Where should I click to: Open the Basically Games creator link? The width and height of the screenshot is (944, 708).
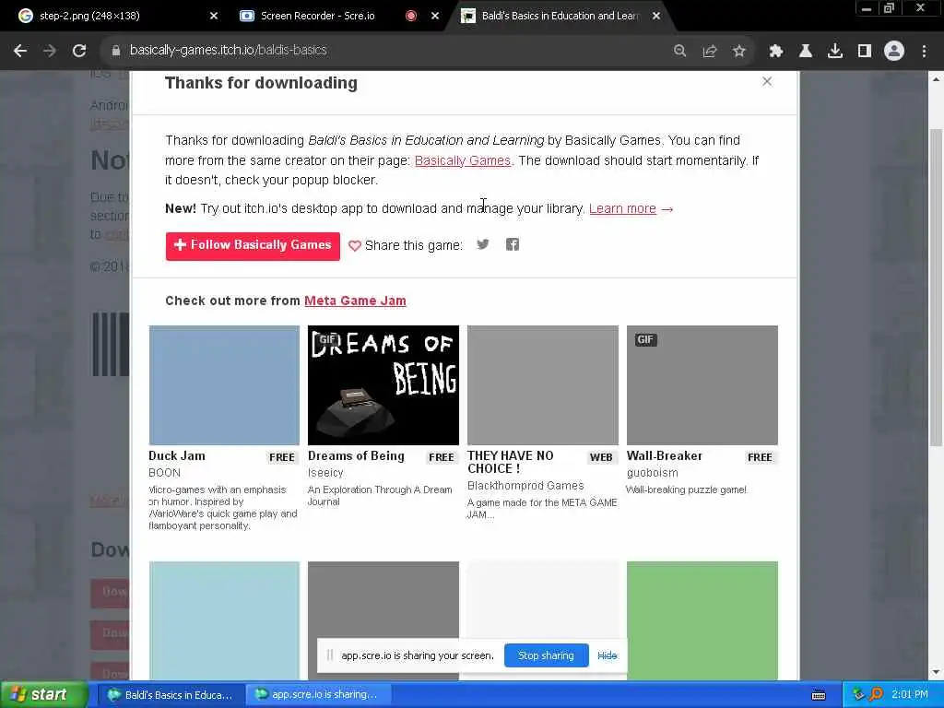coord(463,160)
